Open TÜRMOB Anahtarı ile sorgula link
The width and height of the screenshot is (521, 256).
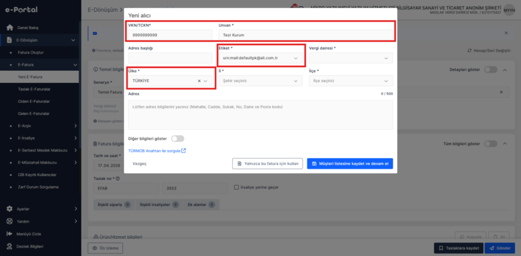point(154,151)
